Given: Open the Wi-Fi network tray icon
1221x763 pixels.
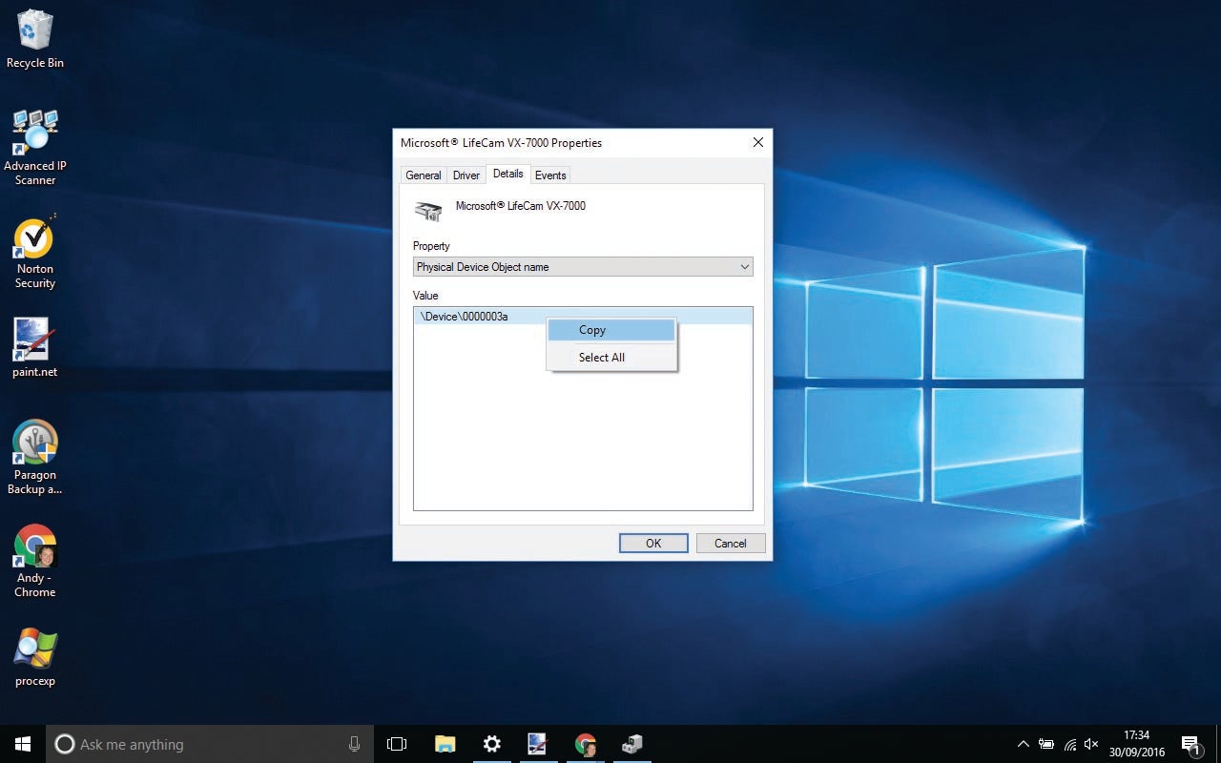Looking at the screenshot, I should click(1070, 744).
